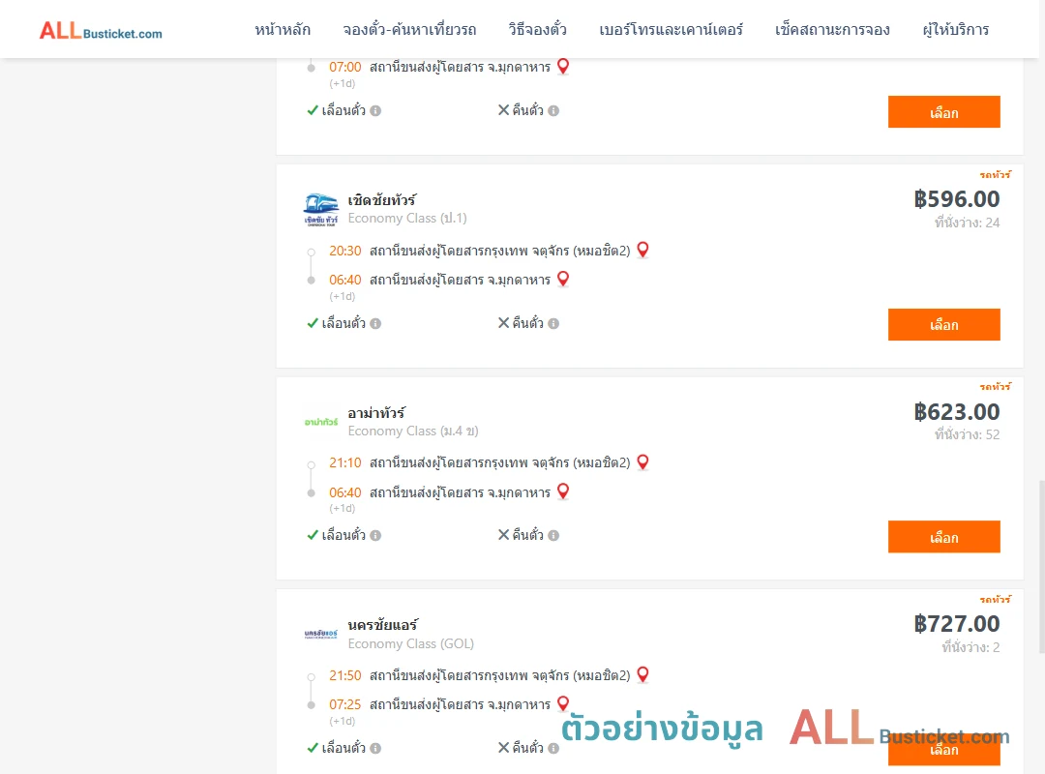Click the อาม่าทัวร์ operator name
1045x774 pixels.
tap(376, 413)
